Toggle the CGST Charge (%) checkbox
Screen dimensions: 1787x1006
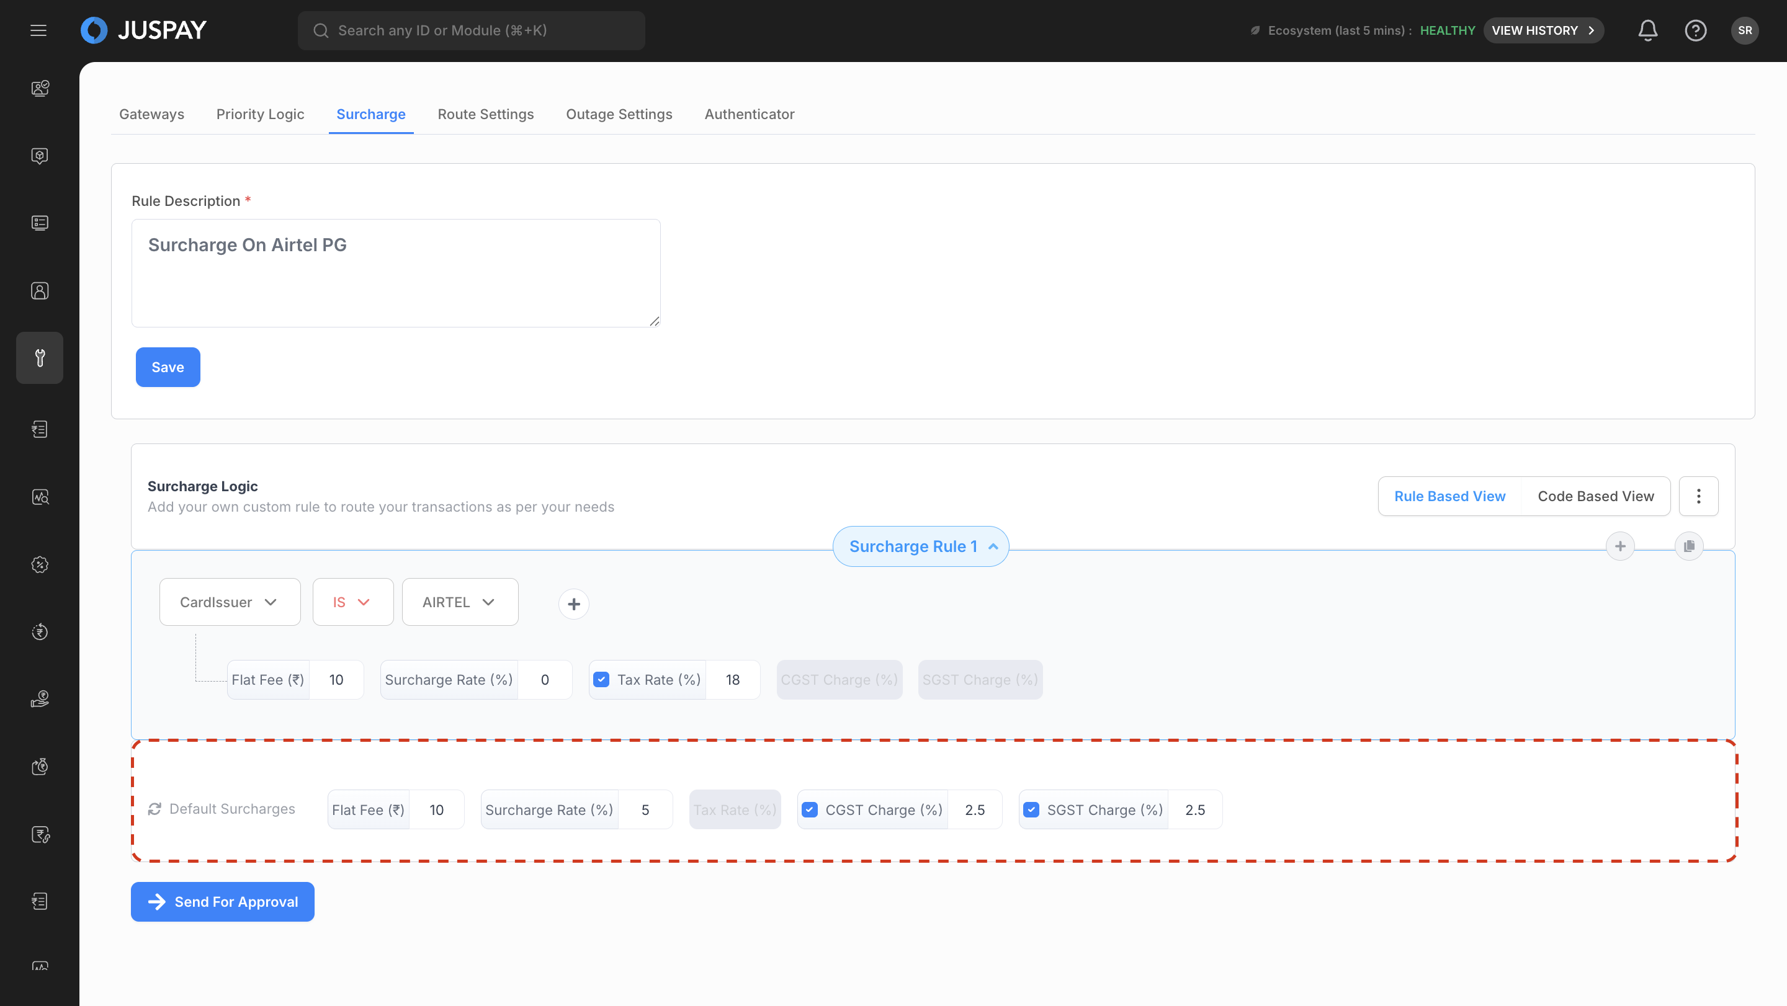[810, 810]
